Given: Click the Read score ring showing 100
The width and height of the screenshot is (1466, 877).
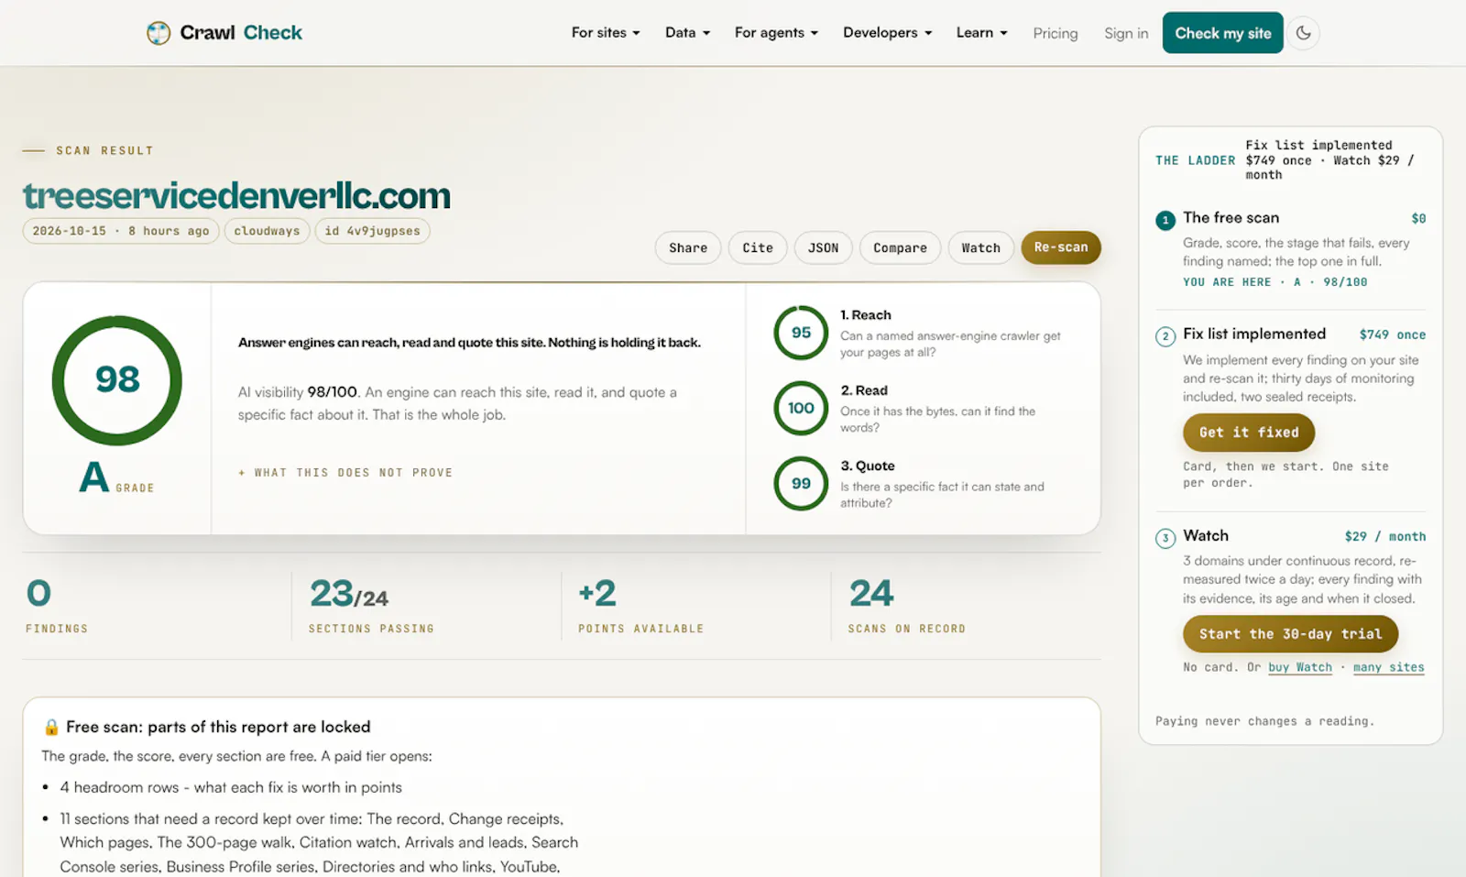Looking at the screenshot, I should click(x=801, y=408).
